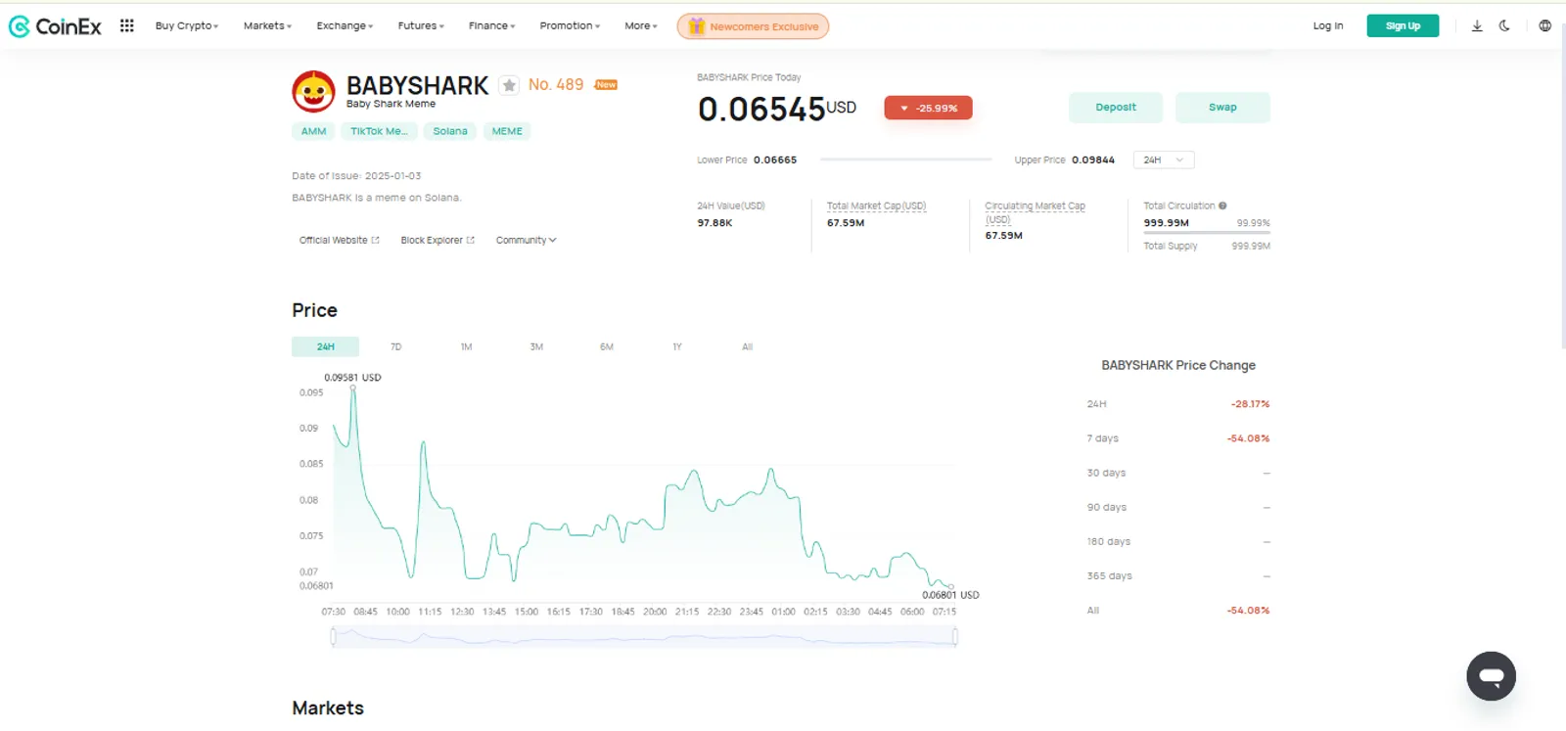Click the right handle of chart range slider
Image resolution: width=1566 pixels, height=731 pixels.
point(955,637)
